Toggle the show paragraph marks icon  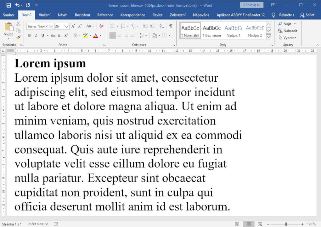tap(171, 26)
